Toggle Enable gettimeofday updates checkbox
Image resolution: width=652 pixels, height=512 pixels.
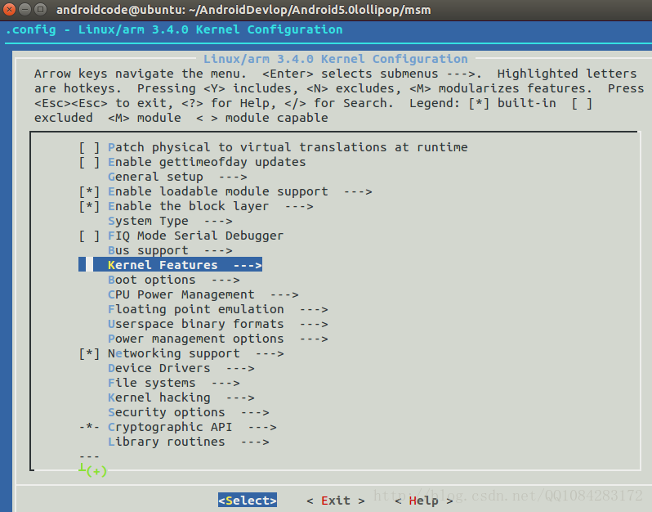(x=89, y=162)
